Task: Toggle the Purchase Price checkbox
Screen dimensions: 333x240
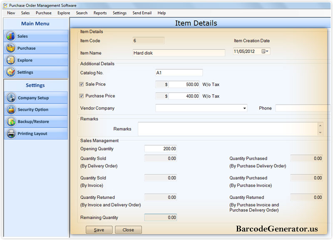Action: tap(82, 96)
